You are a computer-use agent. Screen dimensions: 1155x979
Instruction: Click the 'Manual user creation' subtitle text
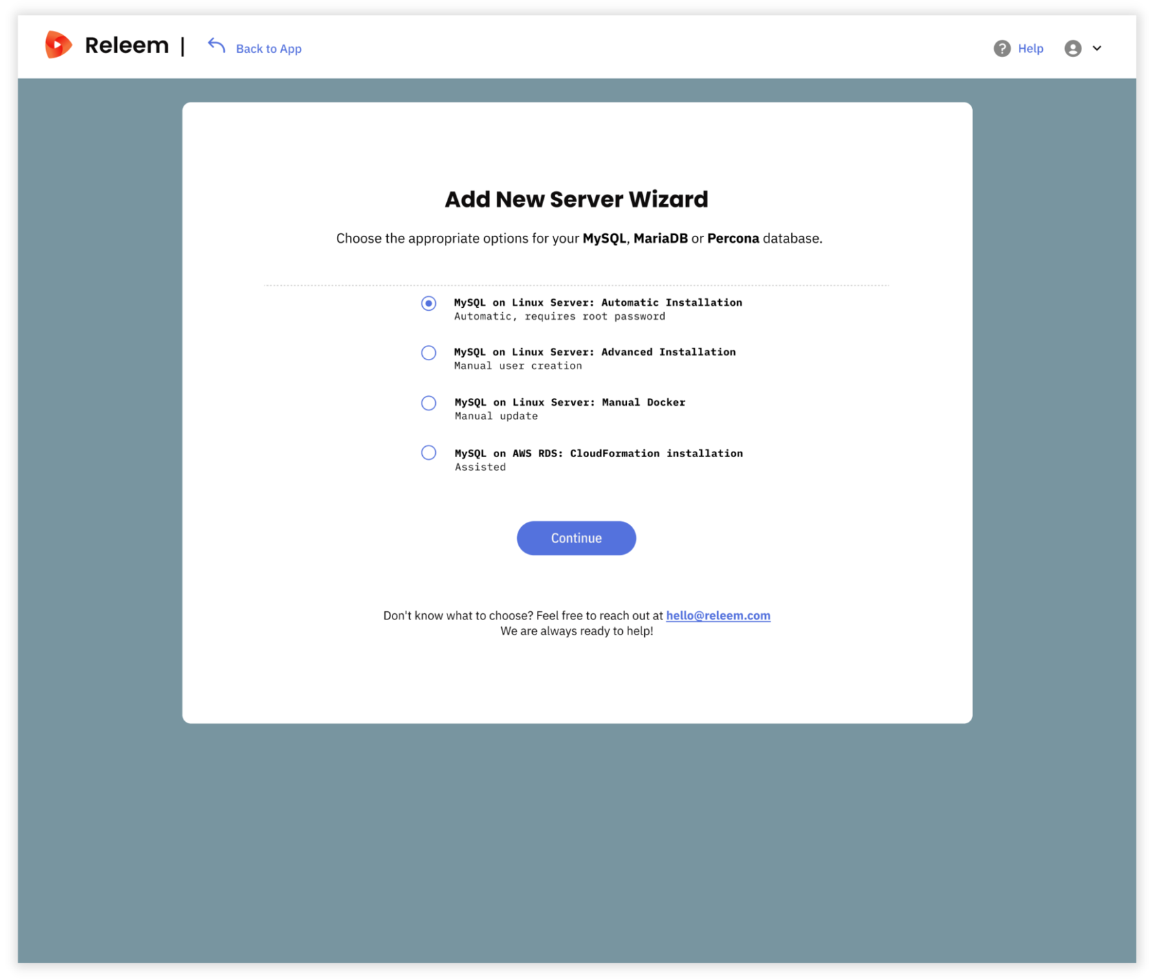tap(518, 365)
